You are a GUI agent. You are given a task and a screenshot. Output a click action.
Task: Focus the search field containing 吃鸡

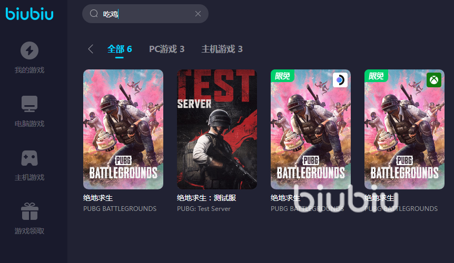coord(145,14)
